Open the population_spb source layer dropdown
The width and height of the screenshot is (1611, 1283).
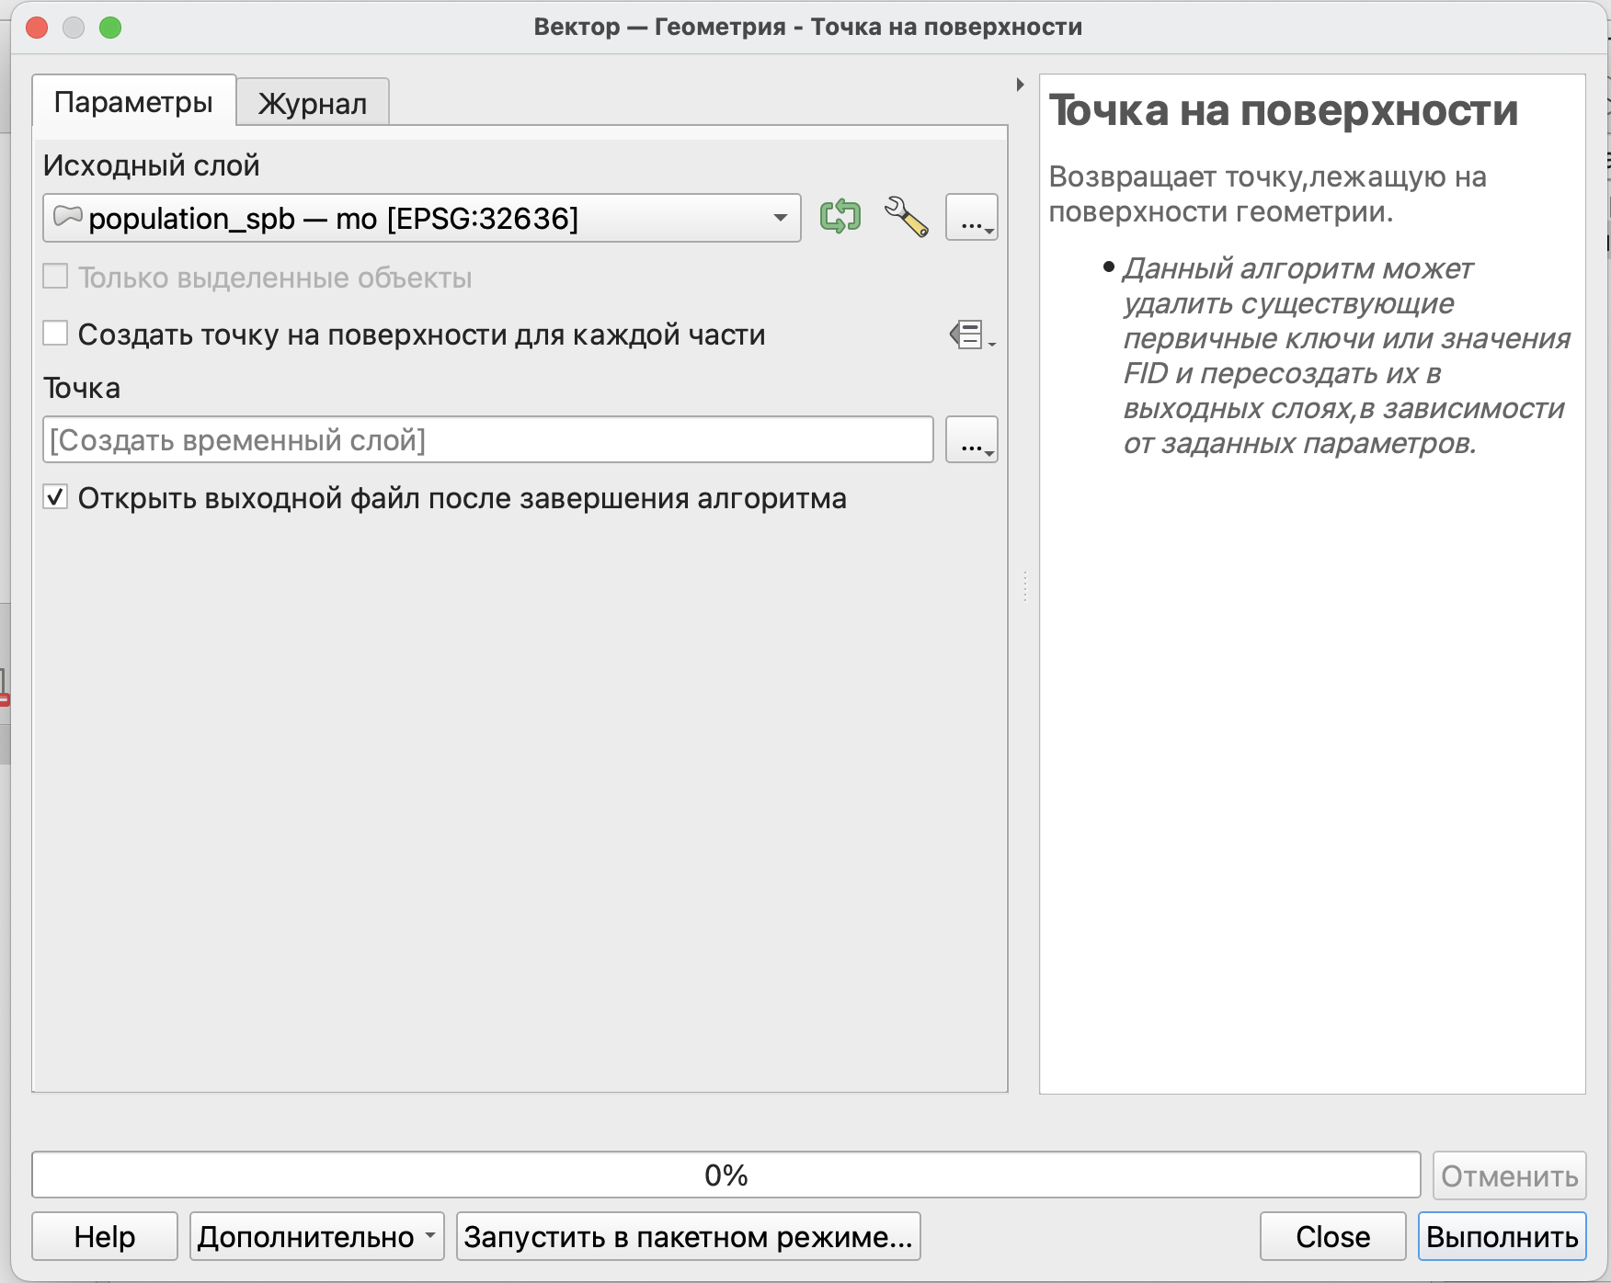point(421,219)
